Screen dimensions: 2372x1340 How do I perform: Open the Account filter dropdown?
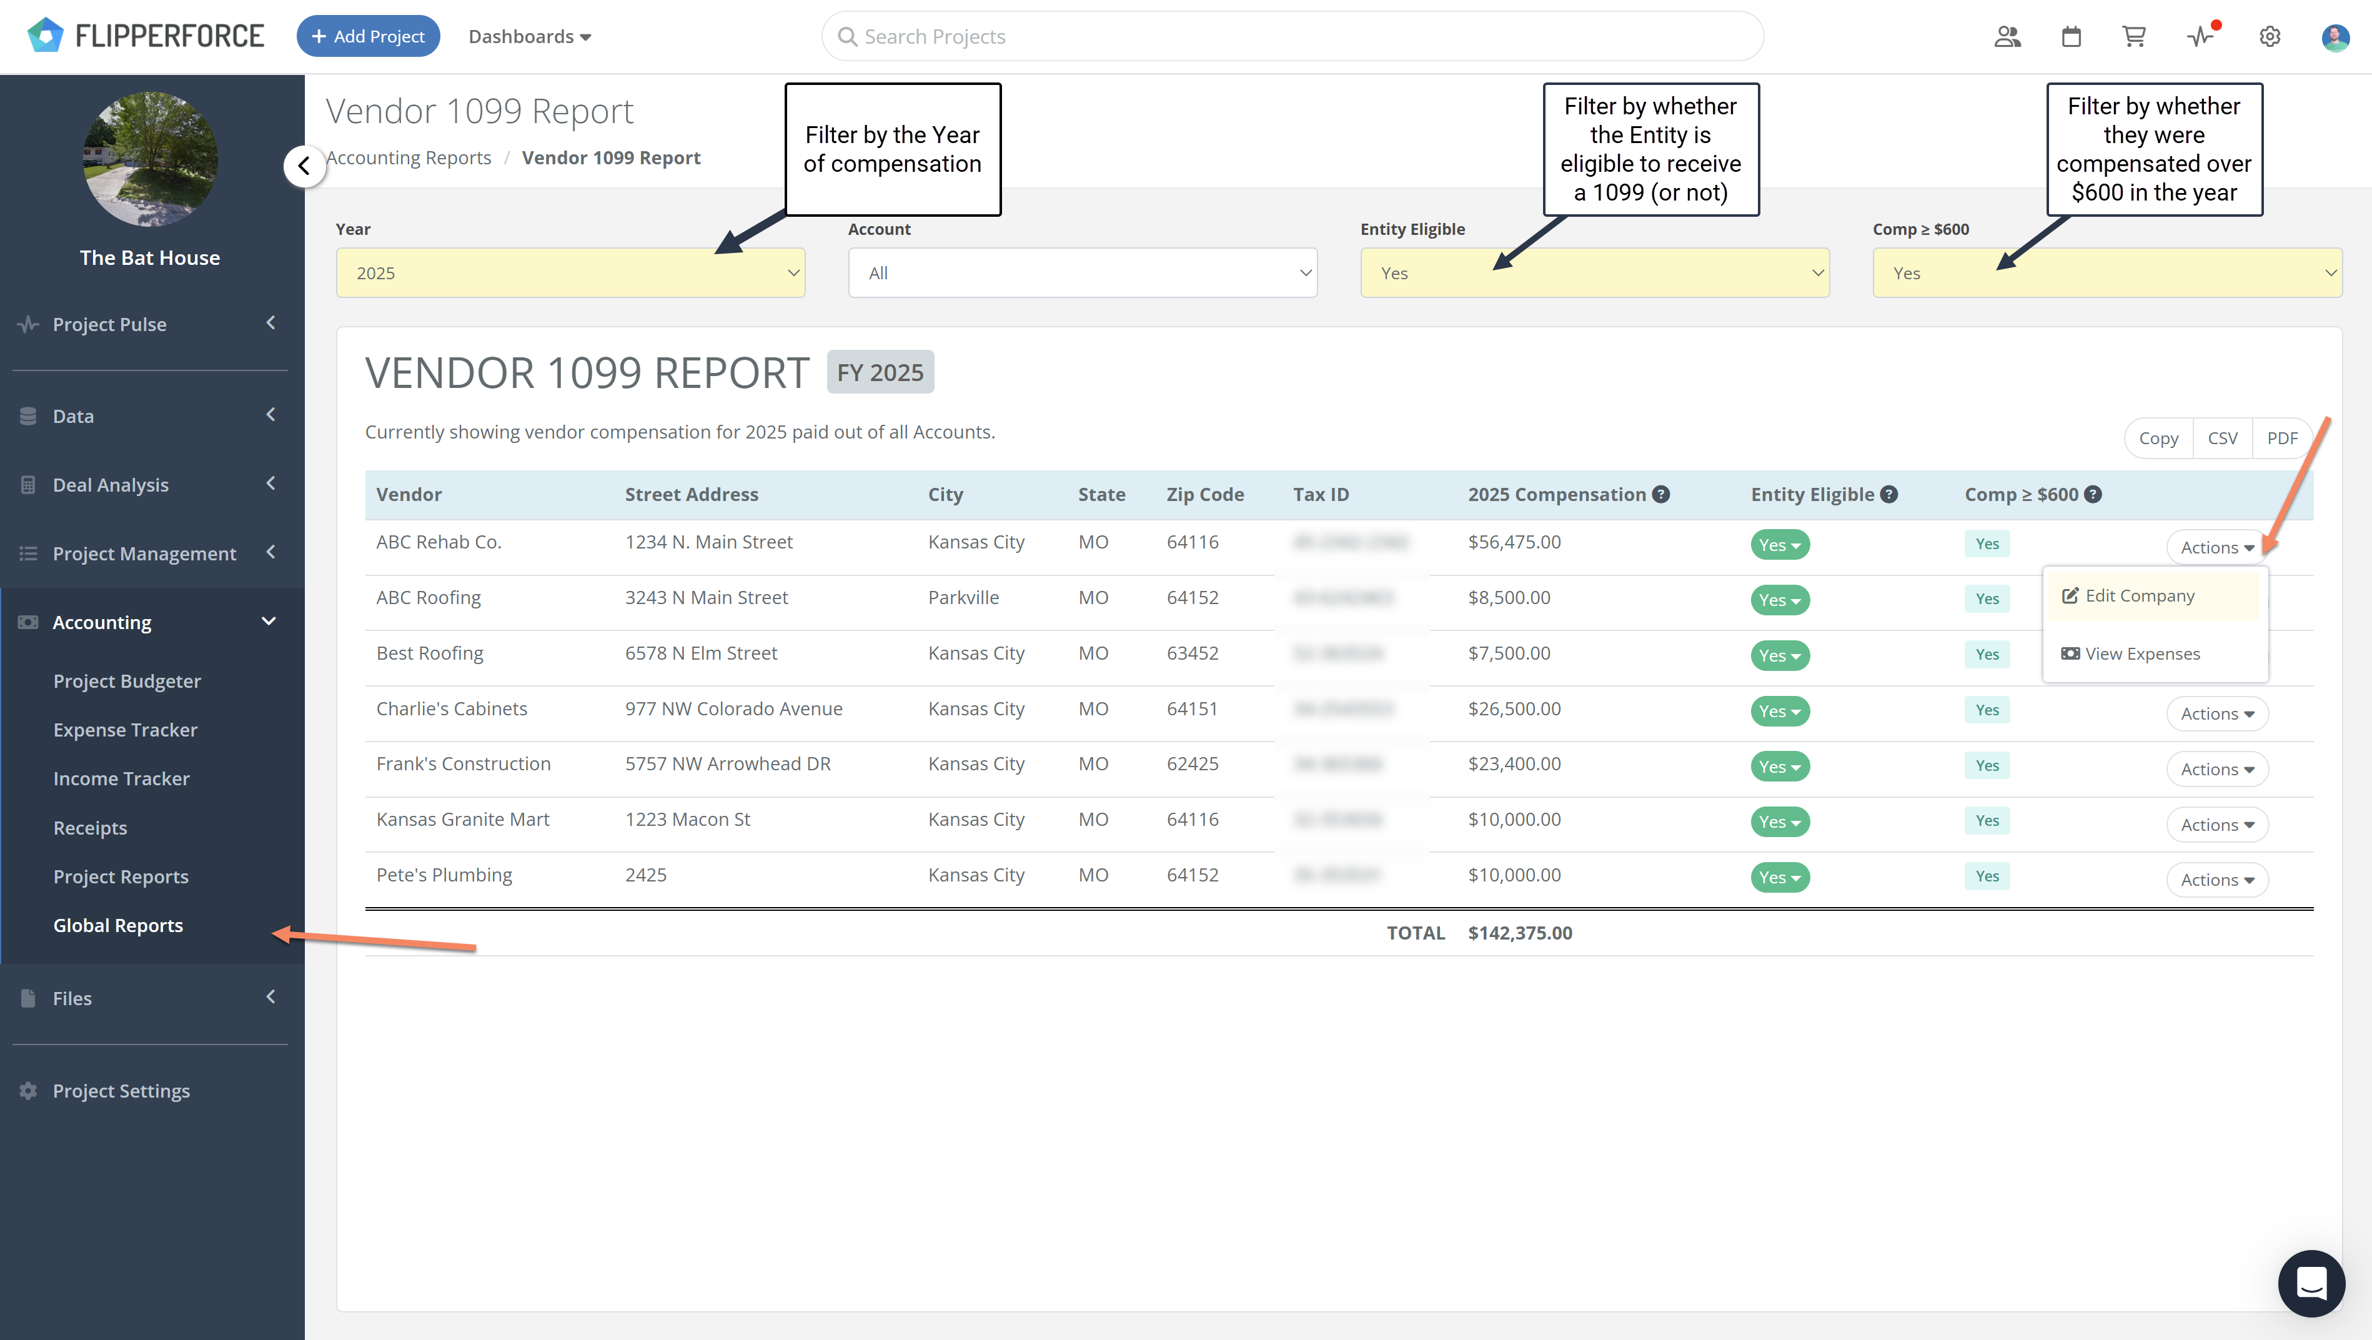[x=1082, y=274]
